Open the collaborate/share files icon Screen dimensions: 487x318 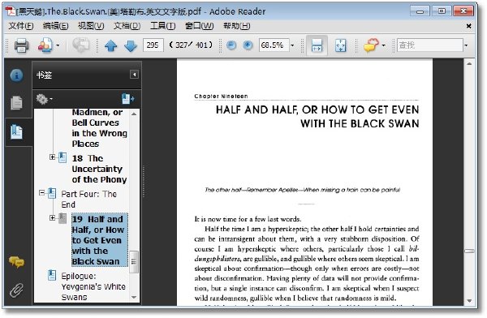45,45
